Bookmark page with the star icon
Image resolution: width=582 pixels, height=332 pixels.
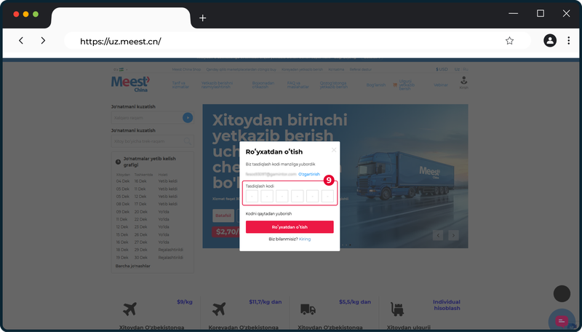[509, 41]
